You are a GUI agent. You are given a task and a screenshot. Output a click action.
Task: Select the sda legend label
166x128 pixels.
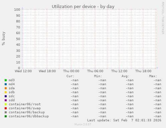pos(12,88)
